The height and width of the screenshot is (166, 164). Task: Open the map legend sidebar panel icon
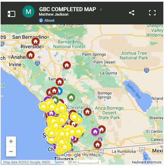click(x=12, y=14)
